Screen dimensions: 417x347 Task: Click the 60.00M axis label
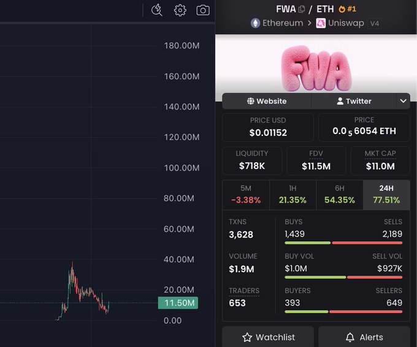(179, 229)
